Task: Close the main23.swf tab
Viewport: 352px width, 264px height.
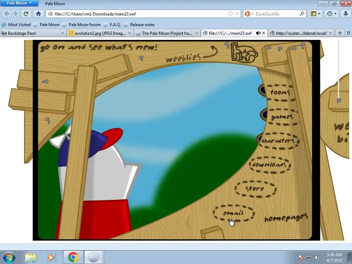Action: coord(264,33)
